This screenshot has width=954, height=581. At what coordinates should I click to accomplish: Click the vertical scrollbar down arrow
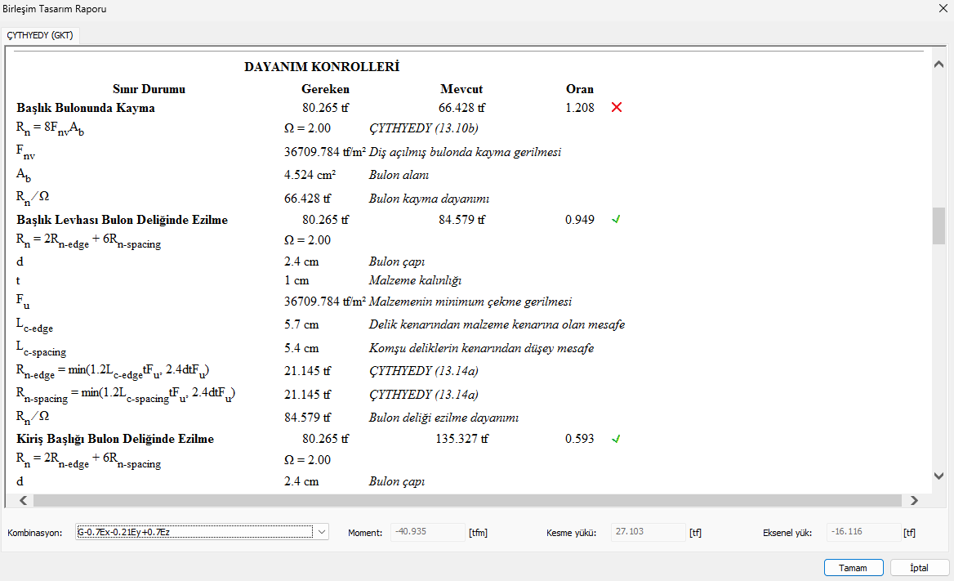click(938, 476)
